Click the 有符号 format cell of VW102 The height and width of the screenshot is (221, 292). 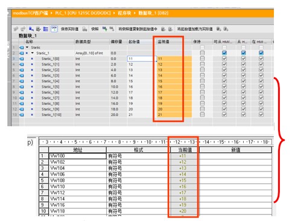tap(138, 162)
